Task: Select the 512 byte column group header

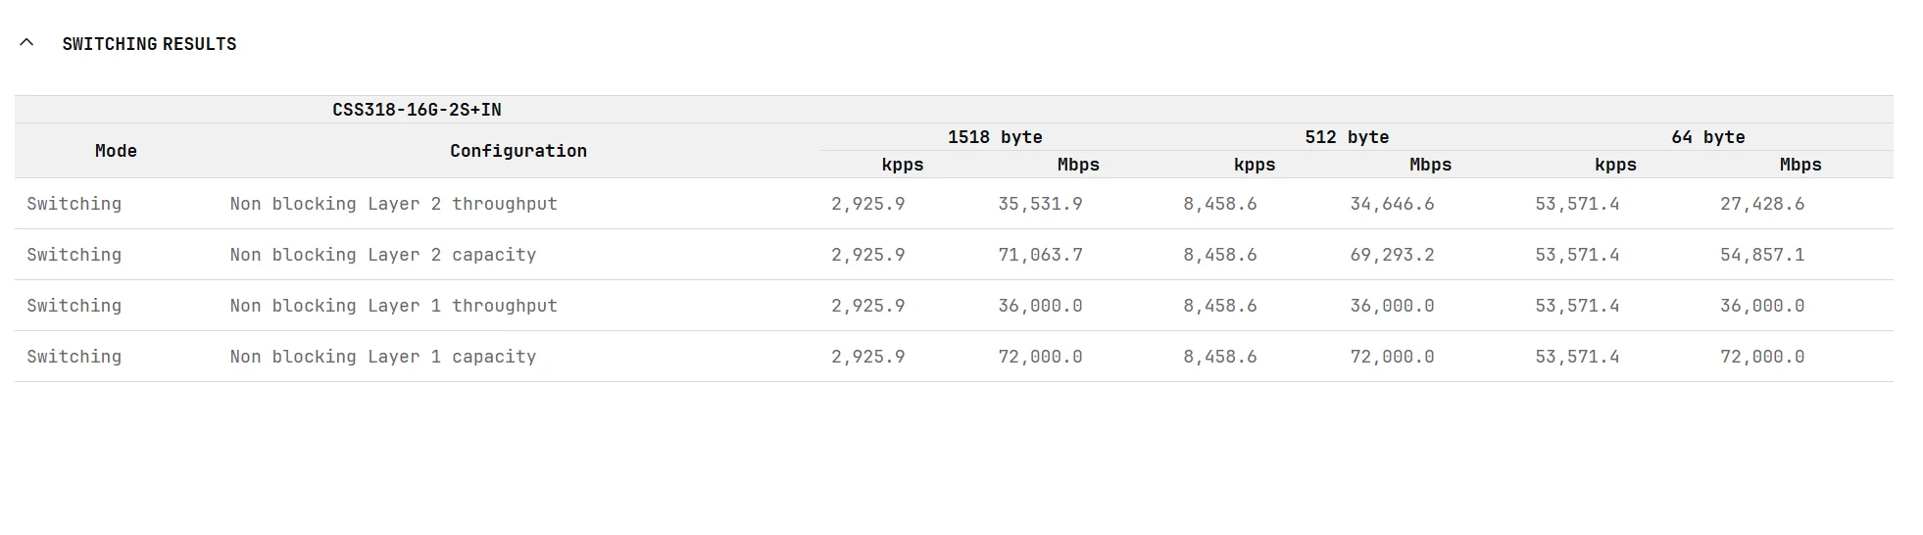Action: pyautogui.click(x=1346, y=137)
